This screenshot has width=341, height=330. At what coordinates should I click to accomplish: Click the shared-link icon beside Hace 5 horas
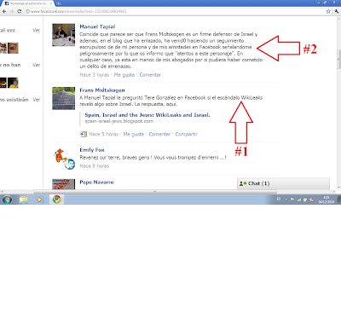pyautogui.click(x=84, y=134)
